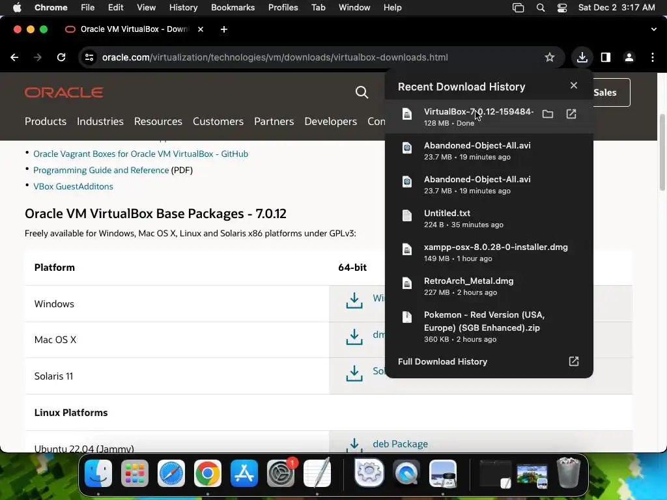This screenshot has width=667, height=500.
Task: Select xampp-osx-8.0.28-0-installer.dmg entry
Action: (x=489, y=252)
